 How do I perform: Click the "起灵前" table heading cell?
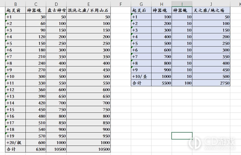point(15,10)
